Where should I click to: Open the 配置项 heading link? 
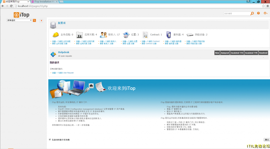point(62,23)
